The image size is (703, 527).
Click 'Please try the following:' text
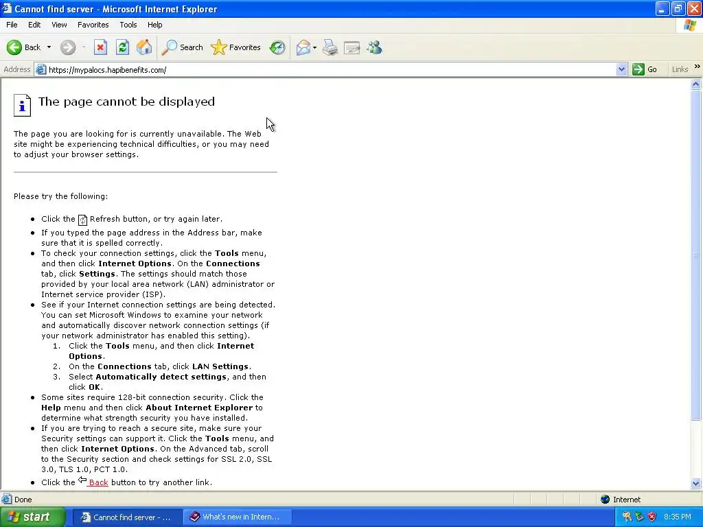[x=60, y=196]
